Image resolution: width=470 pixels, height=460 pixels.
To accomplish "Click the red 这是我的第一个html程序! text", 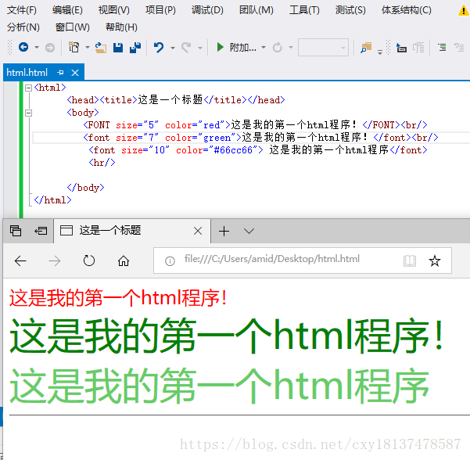I will coord(118,298).
